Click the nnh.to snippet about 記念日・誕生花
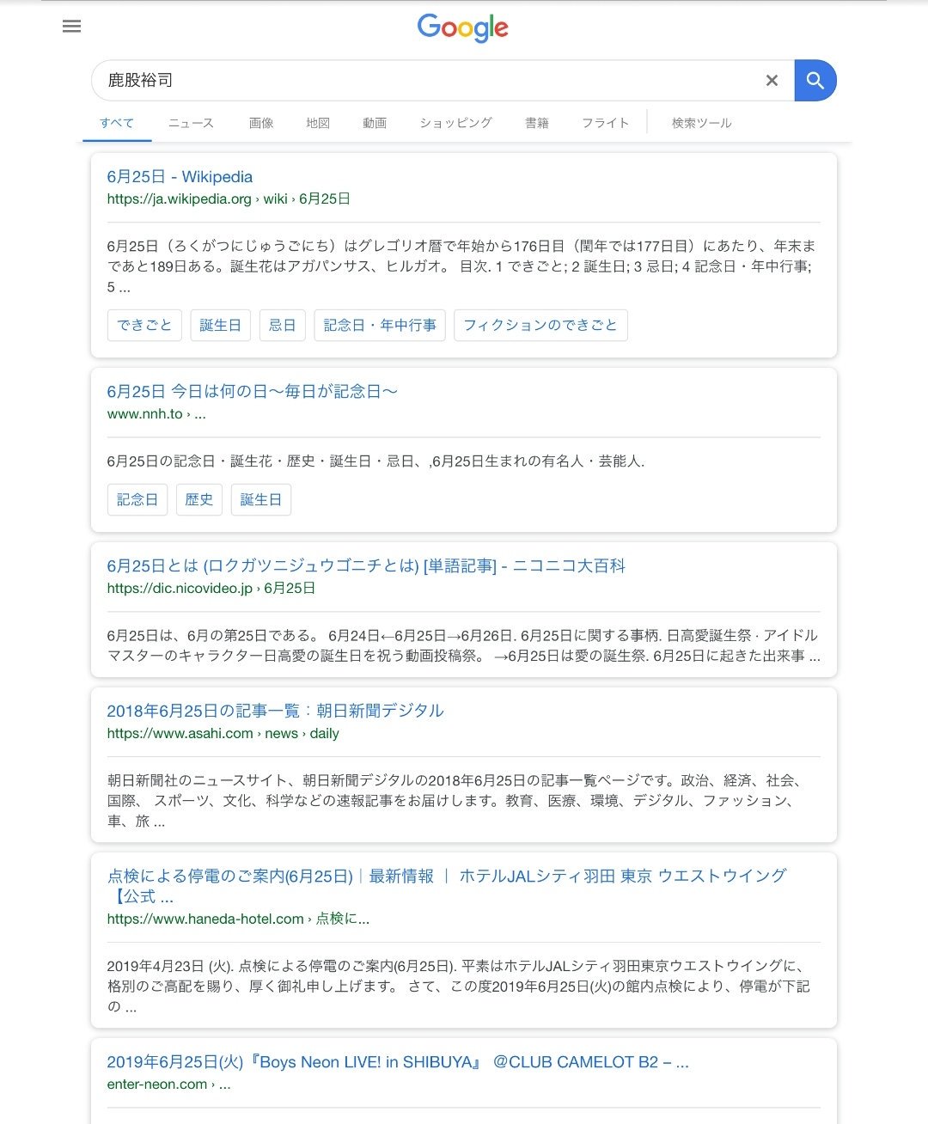Viewport: 928px width, 1124px height. point(375,461)
